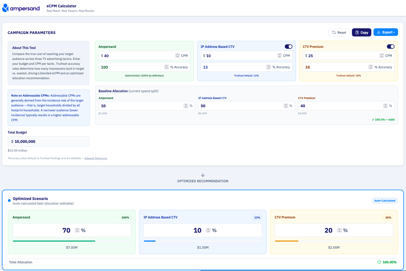This screenshot has width=406, height=271.
Task: Click the Ampersand green allocation progress bar
Action: click(72, 241)
